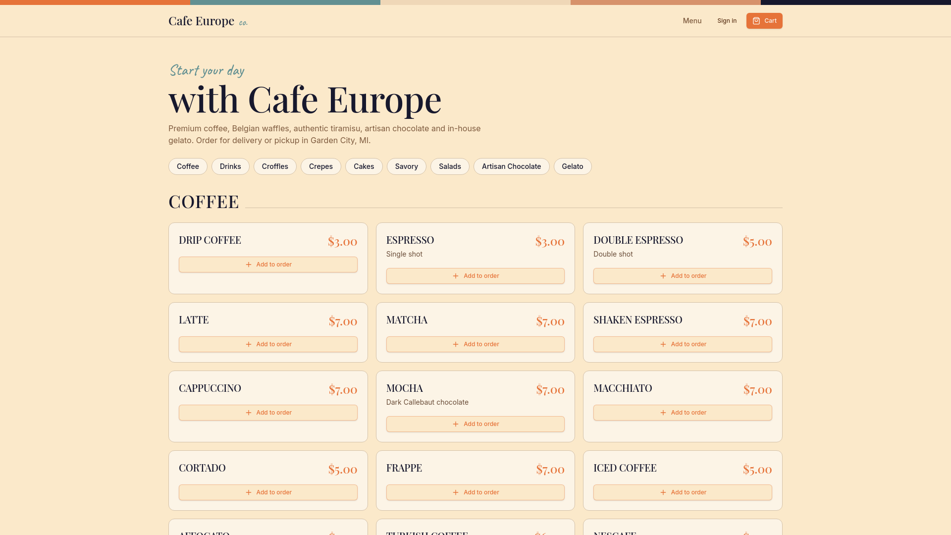This screenshot has height=535, width=951.
Task: Click the CORTADO item title
Action: click(202, 468)
